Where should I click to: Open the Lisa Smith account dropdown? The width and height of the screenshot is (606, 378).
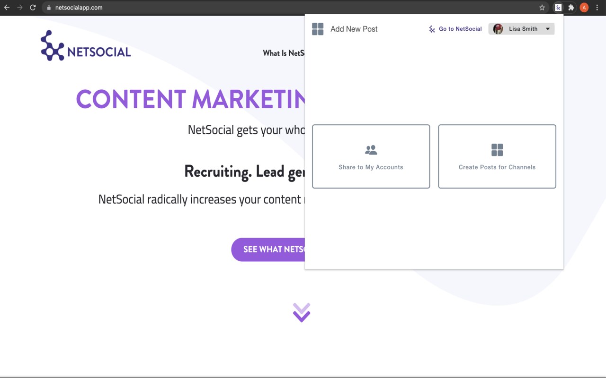(521, 29)
